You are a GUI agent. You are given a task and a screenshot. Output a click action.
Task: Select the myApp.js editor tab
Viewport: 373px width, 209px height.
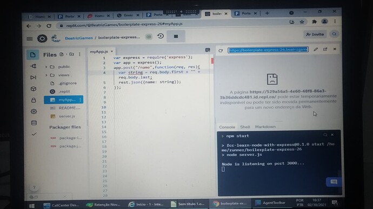point(99,51)
